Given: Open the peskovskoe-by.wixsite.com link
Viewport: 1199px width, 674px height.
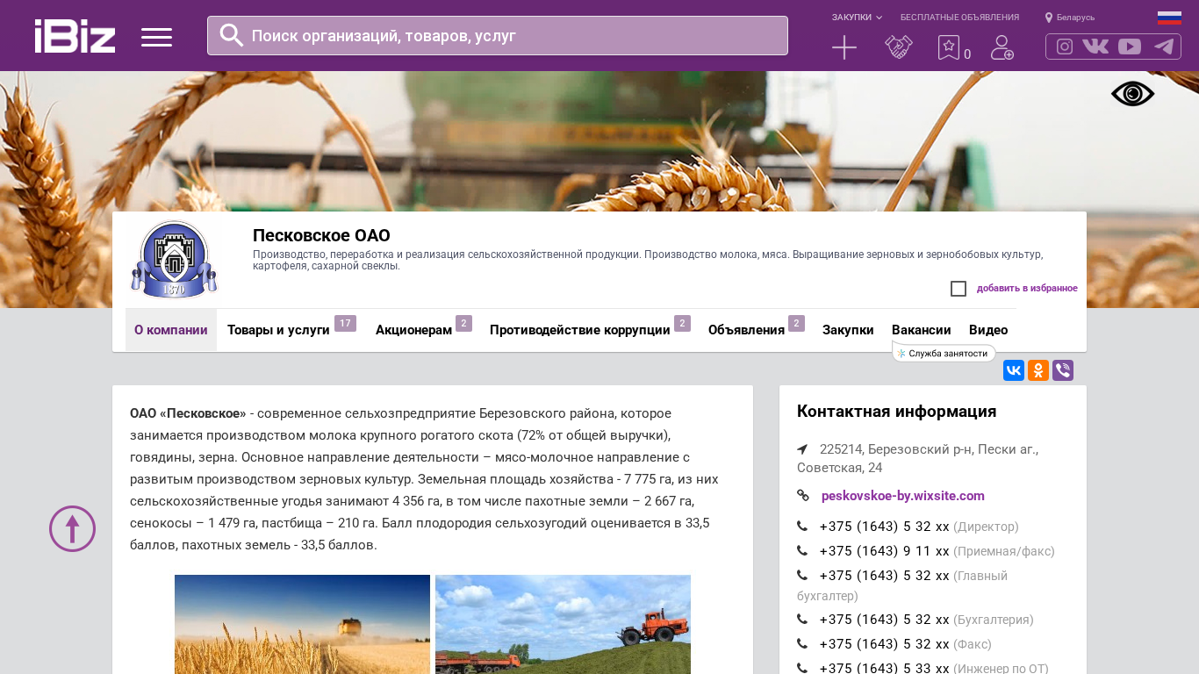Looking at the screenshot, I should [902, 496].
